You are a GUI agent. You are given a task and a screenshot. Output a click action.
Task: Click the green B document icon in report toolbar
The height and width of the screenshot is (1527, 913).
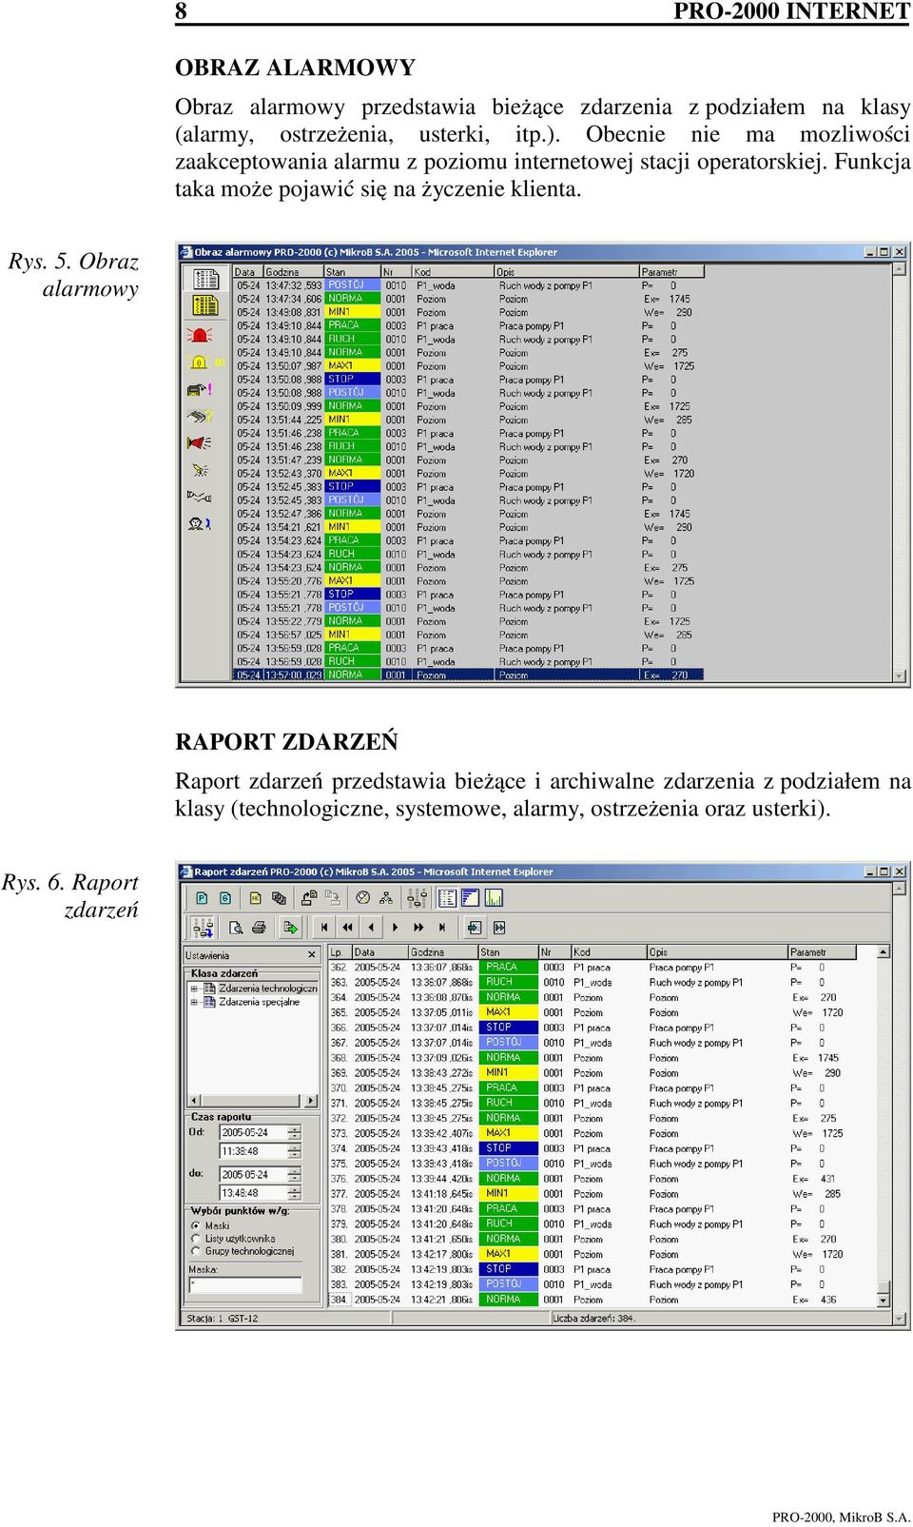225,897
